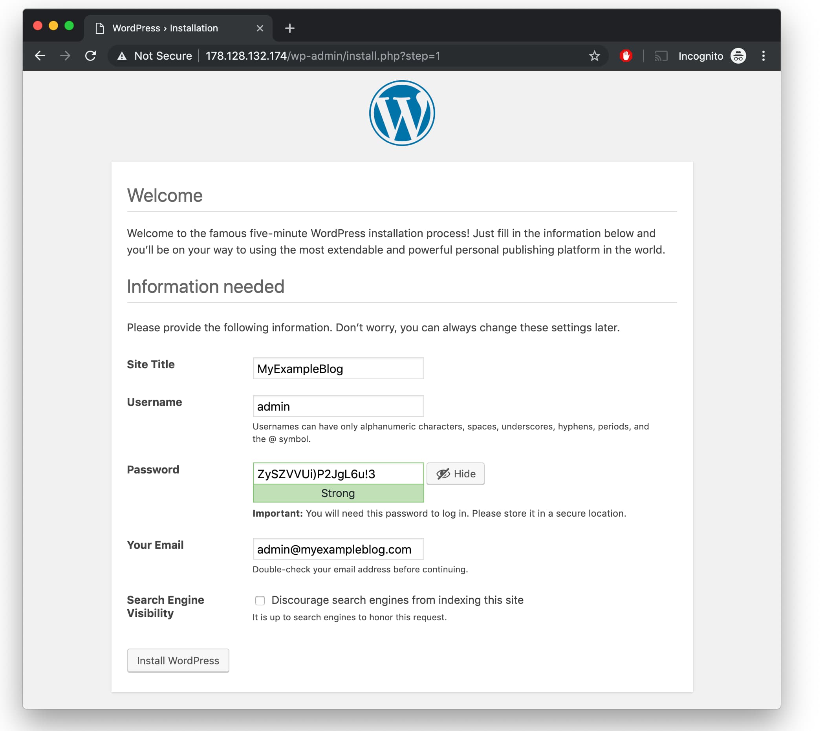Viewport: 824px width, 731px height.
Task: Select the Site Title input field
Action: point(338,367)
